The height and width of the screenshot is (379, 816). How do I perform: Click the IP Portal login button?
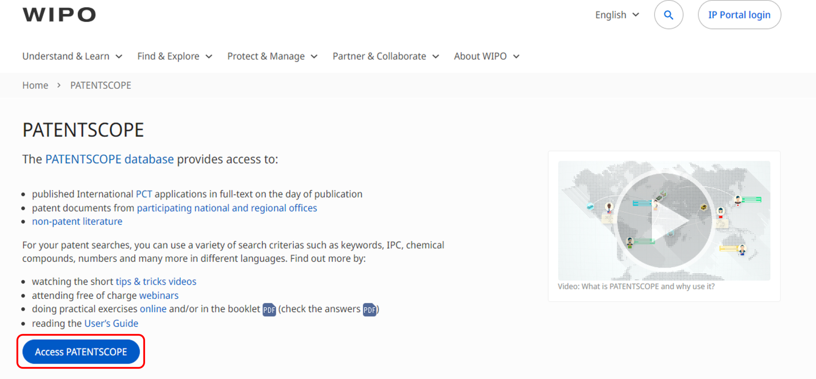(x=739, y=15)
